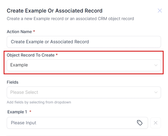Expand Object Record To Create chevron
Viewport: 168px width, 136px height.
click(x=156, y=65)
